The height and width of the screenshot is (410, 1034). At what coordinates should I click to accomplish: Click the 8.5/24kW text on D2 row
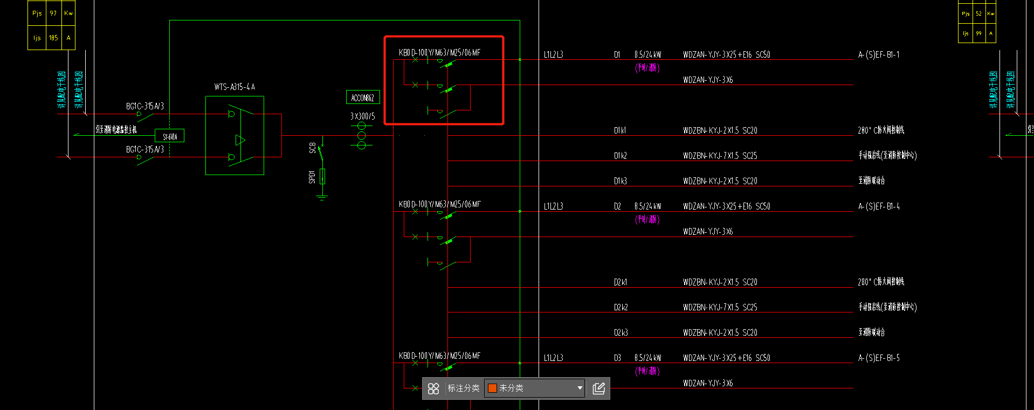point(647,206)
